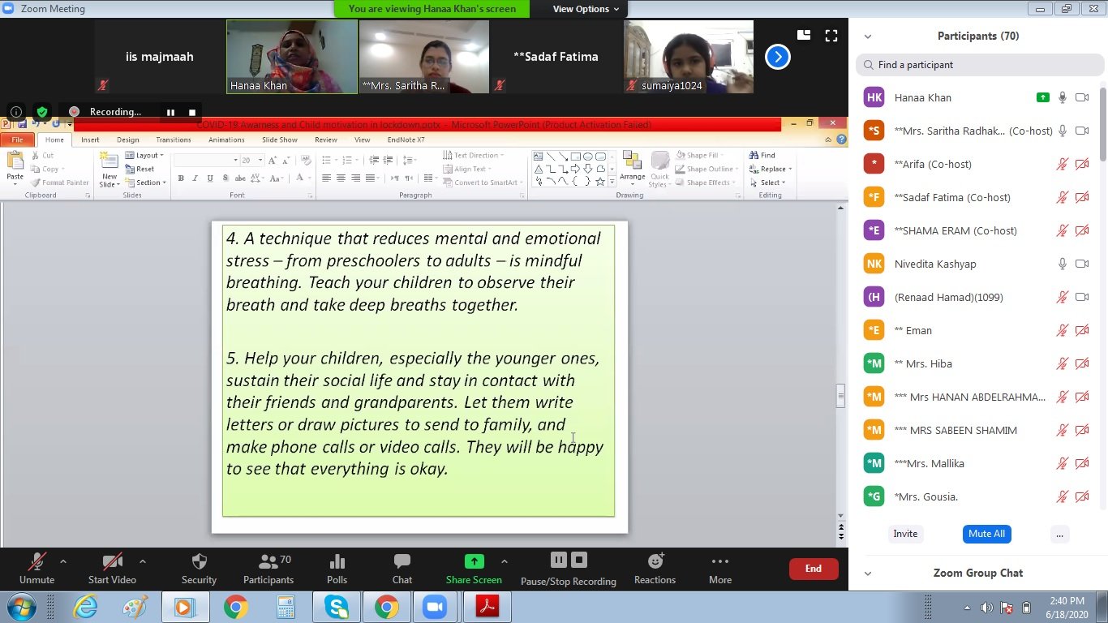Stop recording in the recording indicator bar

[192, 112]
